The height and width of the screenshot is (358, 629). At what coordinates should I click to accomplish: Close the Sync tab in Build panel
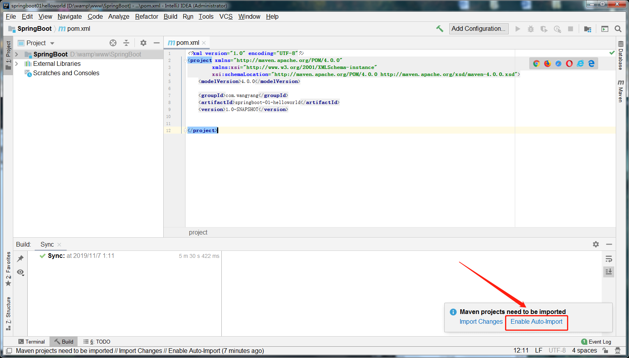(59, 245)
